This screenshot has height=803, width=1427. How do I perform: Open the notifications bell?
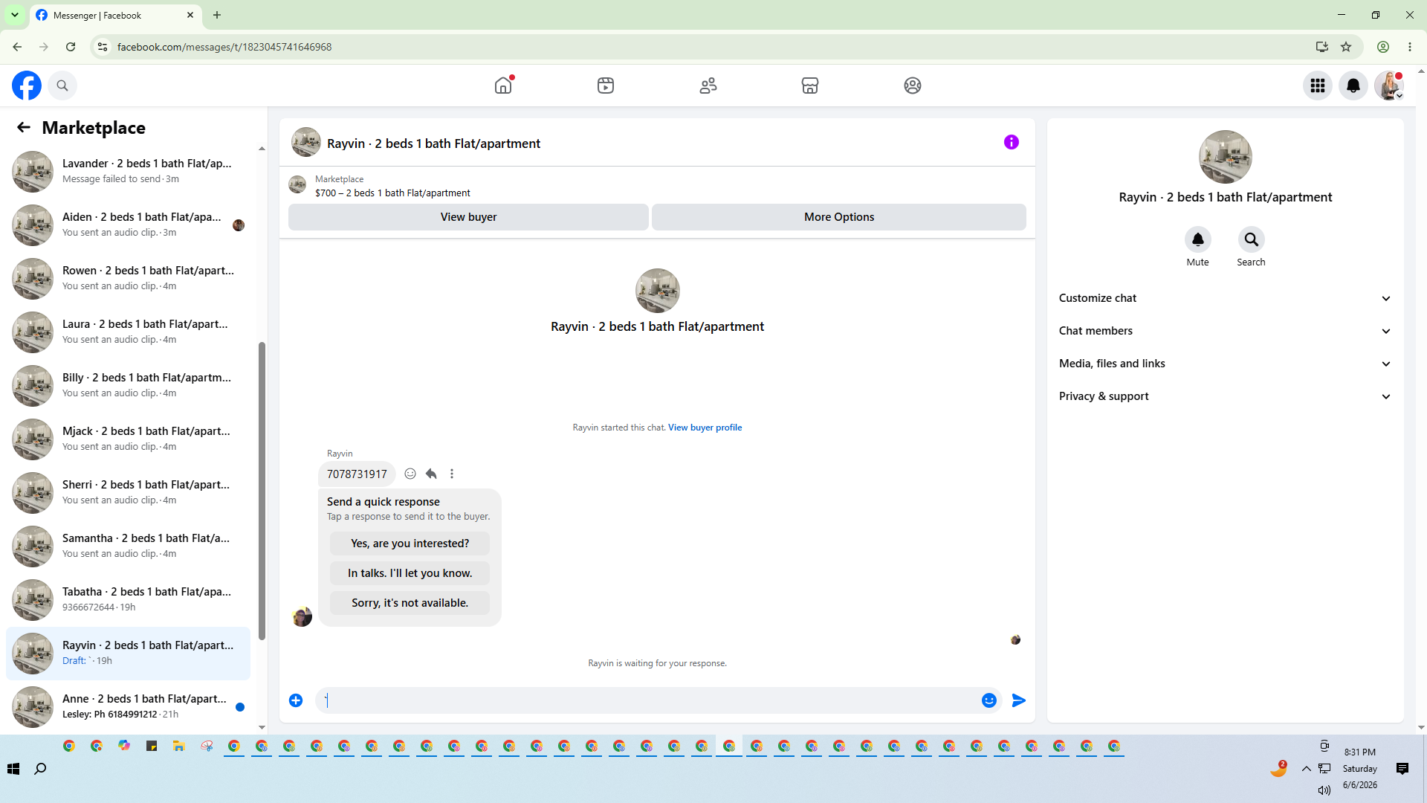[x=1353, y=86]
